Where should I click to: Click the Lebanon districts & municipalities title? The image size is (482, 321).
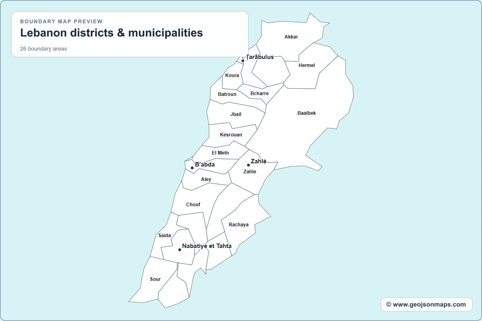(112, 33)
